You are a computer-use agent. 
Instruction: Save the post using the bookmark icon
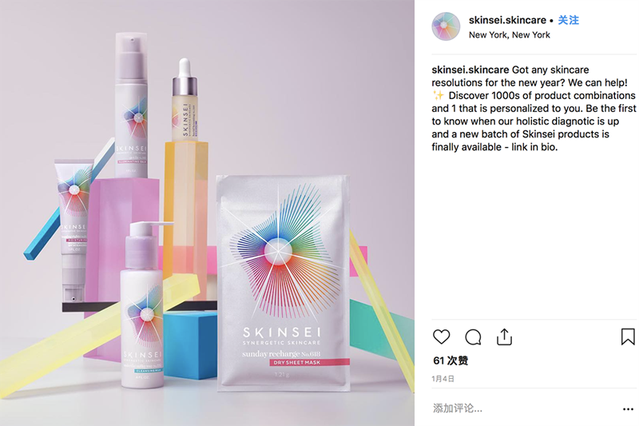point(628,336)
